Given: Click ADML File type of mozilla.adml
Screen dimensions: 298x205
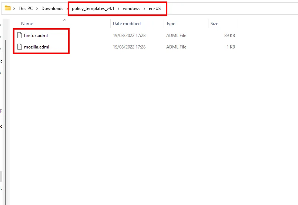Looking at the screenshot, I should 176,47.
